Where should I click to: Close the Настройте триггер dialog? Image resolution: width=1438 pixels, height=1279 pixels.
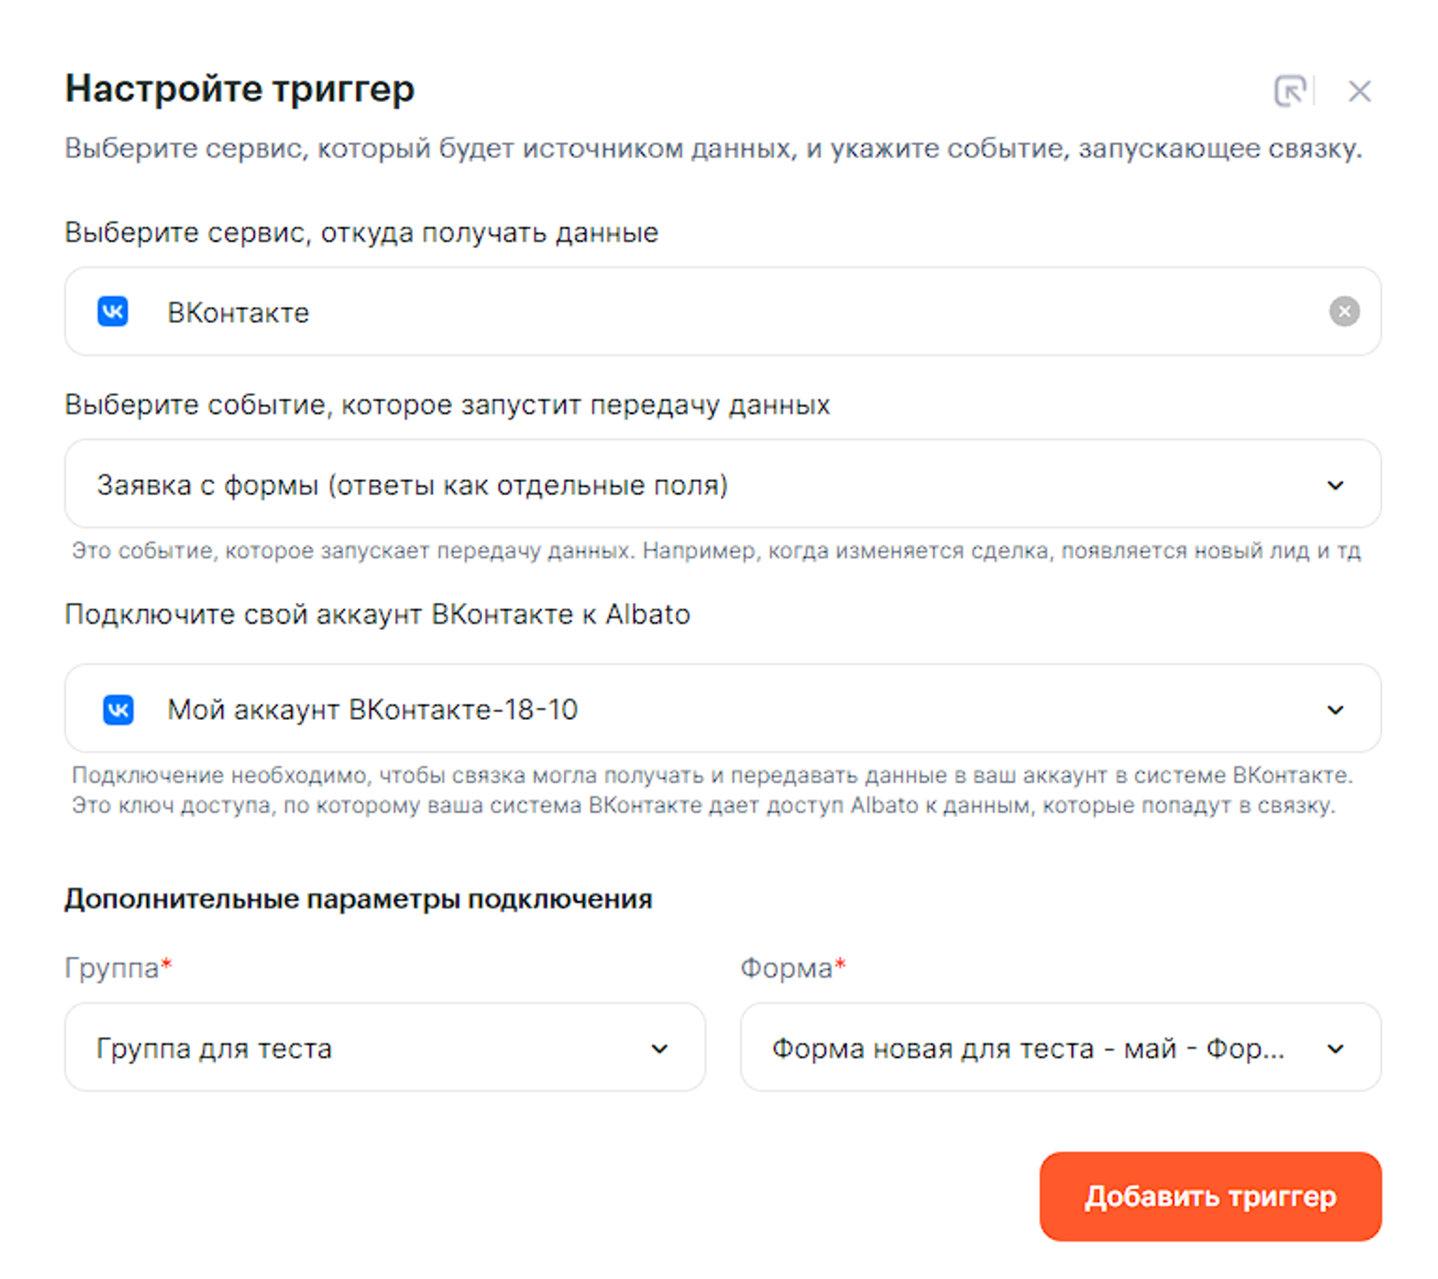(1359, 91)
